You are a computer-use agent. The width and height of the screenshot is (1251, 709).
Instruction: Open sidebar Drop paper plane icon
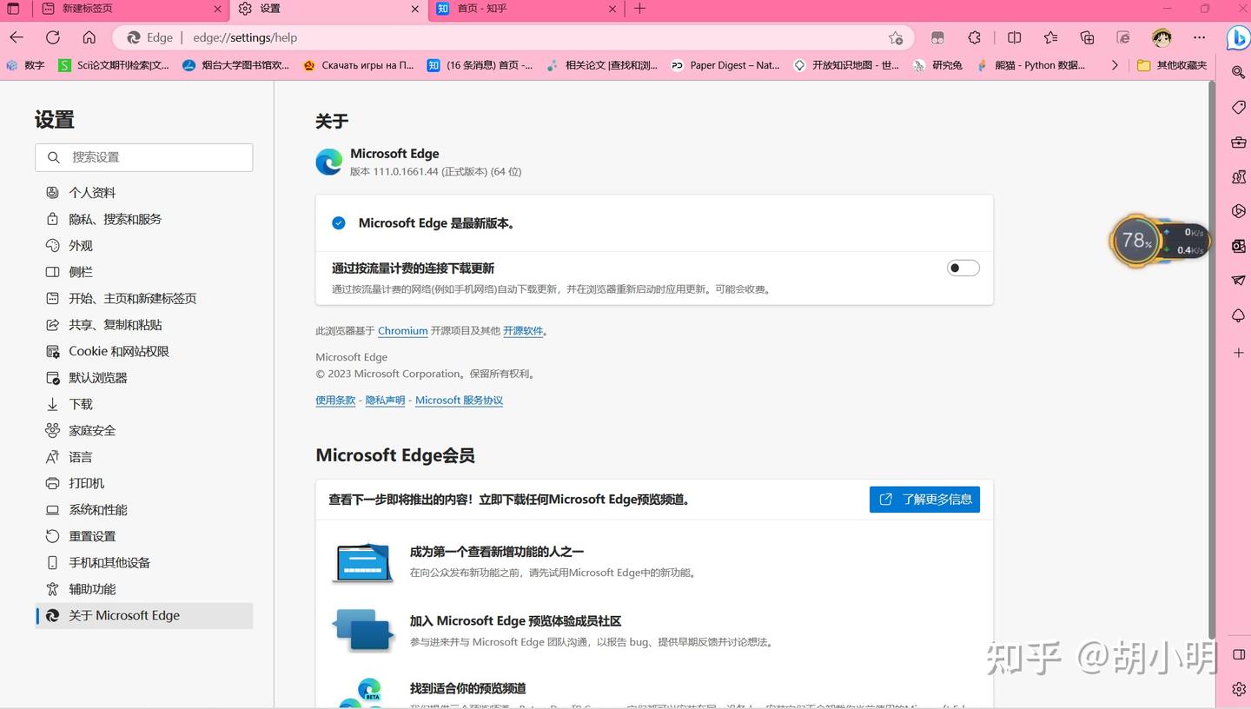(x=1239, y=281)
